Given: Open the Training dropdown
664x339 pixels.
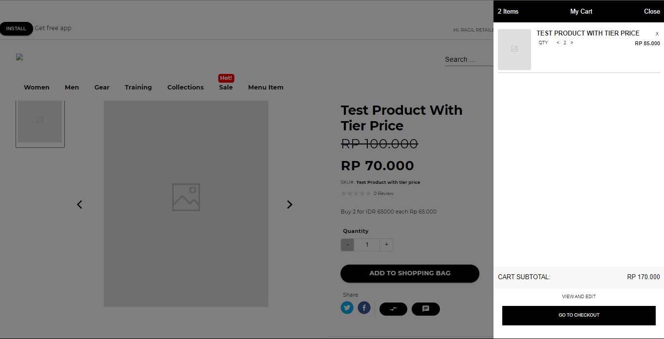Looking at the screenshot, I should (x=138, y=87).
